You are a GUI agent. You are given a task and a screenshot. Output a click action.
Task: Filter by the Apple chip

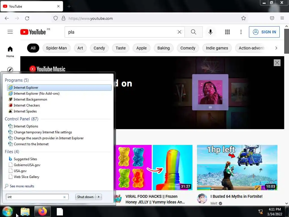coord(141,48)
